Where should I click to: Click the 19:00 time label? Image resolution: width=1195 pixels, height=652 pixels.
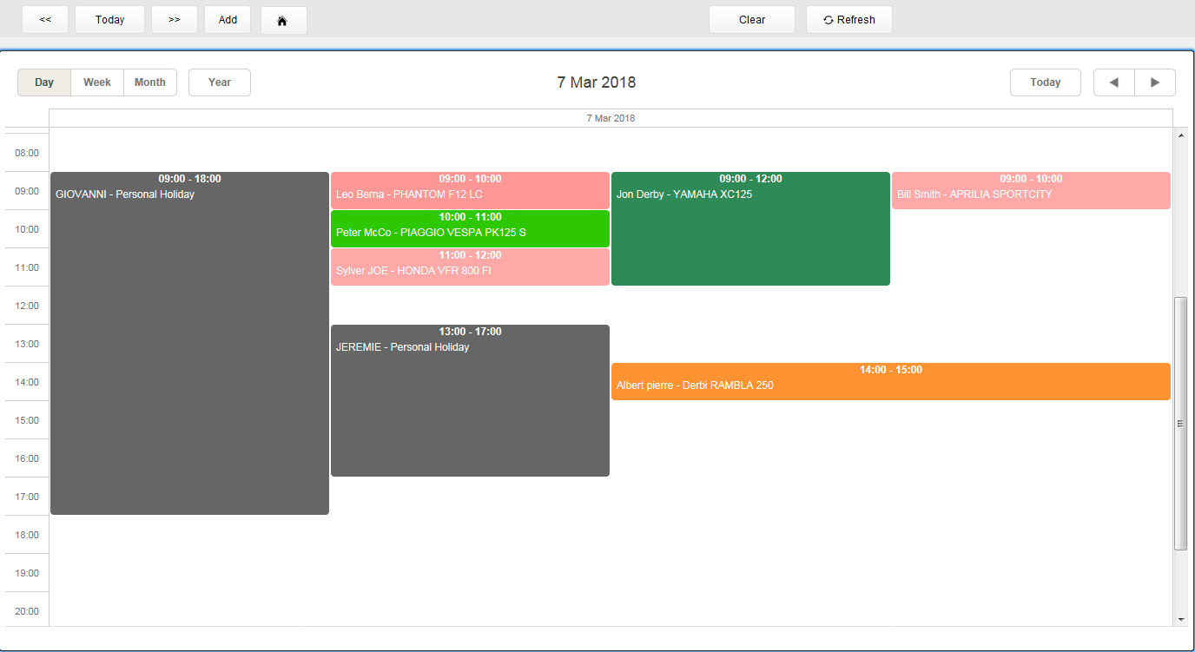click(x=27, y=573)
